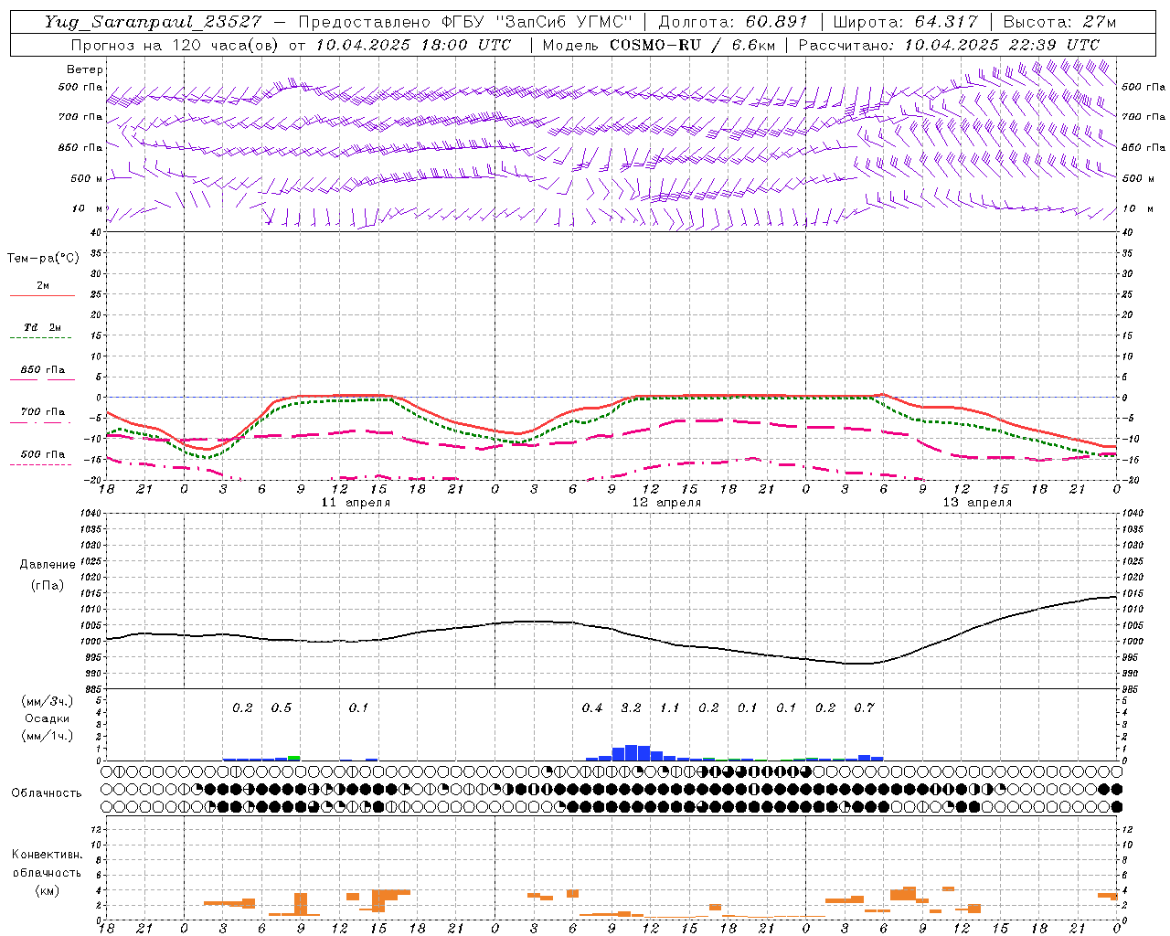Click the 0.4 precipitation amount value
1170x936 pixels.
pos(592,708)
